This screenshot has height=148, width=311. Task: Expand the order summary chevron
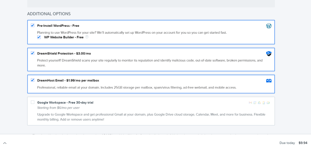point(5,143)
